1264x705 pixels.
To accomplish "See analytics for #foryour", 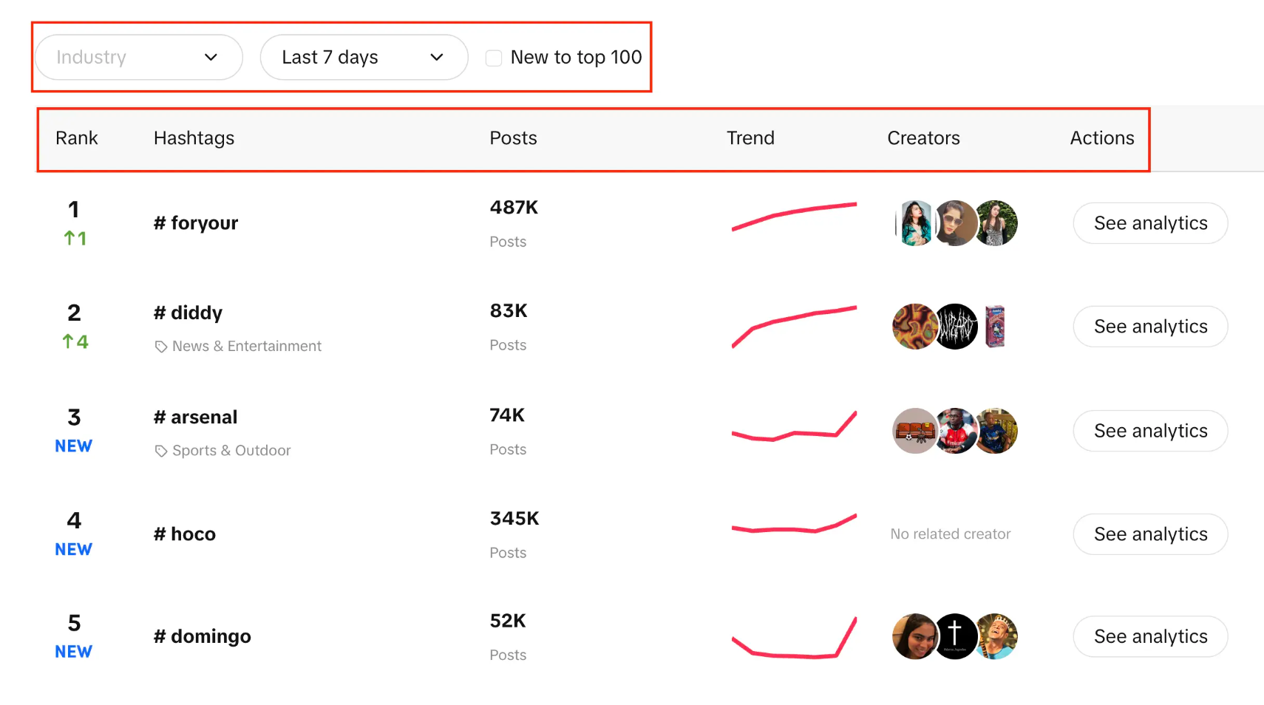I will coord(1150,223).
